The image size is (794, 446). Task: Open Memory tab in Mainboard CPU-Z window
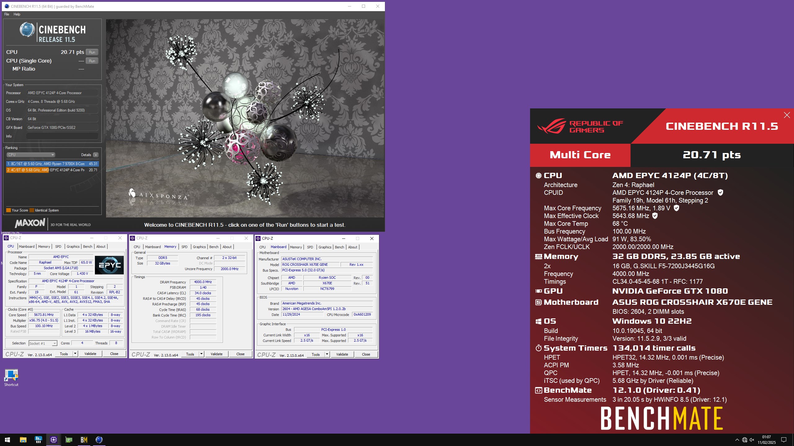coord(296,247)
